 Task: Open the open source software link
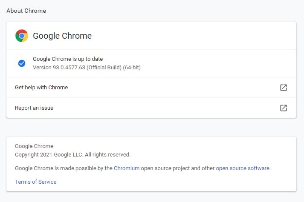pyautogui.click(x=243, y=168)
